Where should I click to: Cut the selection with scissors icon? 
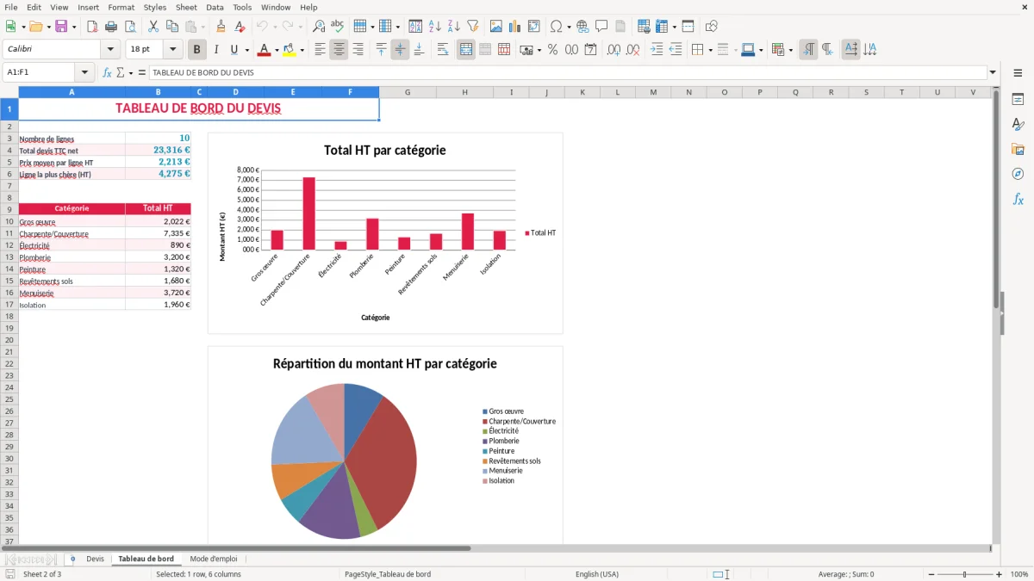[153, 27]
